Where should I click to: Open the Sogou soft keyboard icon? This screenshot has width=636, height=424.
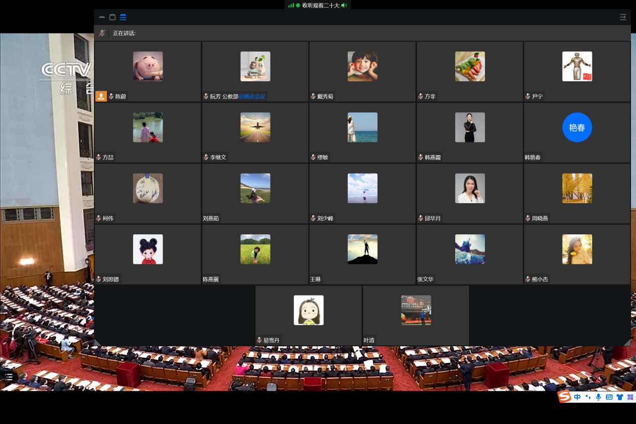[609, 397]
